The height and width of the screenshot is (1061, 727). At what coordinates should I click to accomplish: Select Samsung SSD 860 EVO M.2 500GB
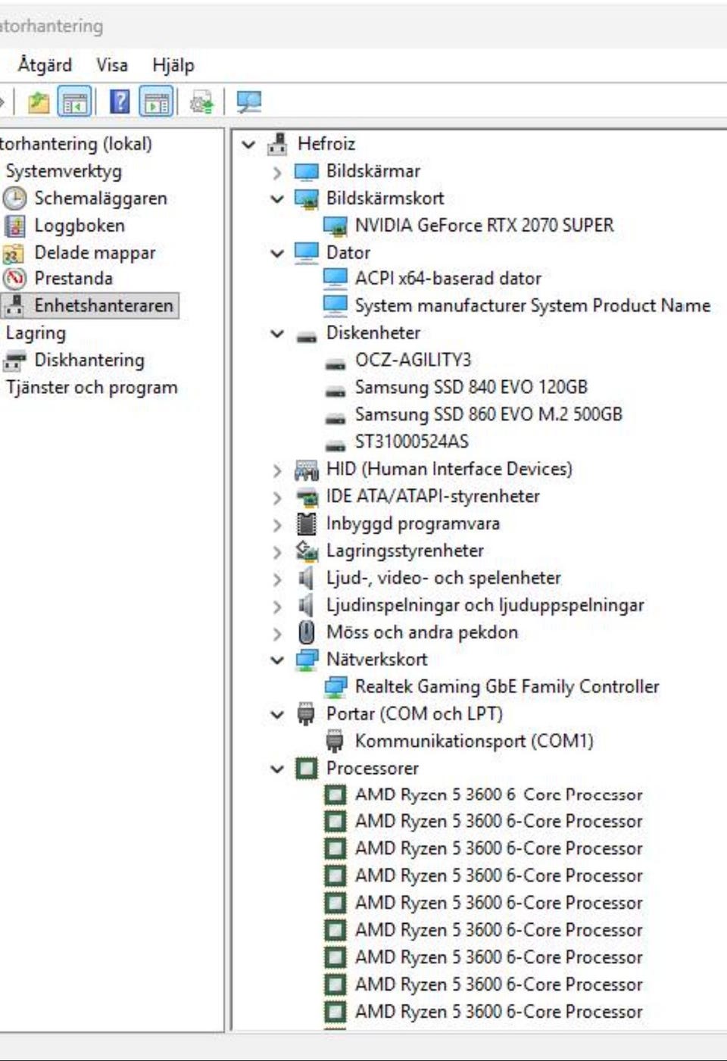tap(488, 414)
